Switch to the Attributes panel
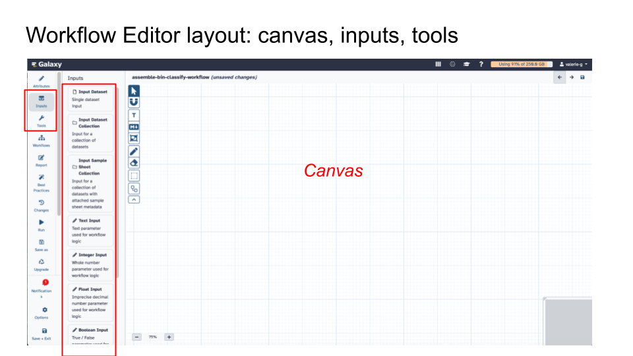The image size is (633, 356). (x=41, y=82)
